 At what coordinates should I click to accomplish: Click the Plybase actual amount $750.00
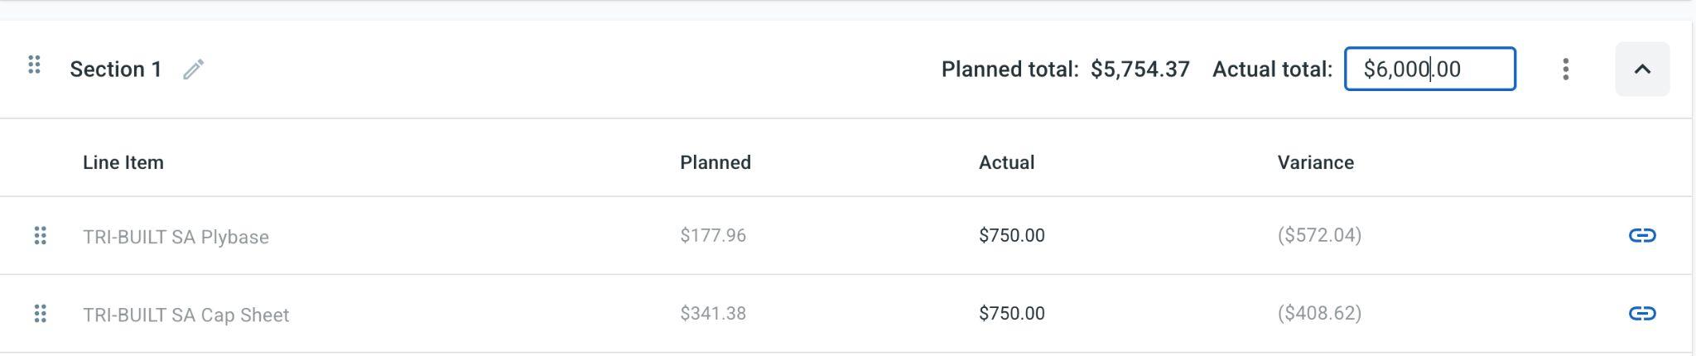tap(1011, 236)
